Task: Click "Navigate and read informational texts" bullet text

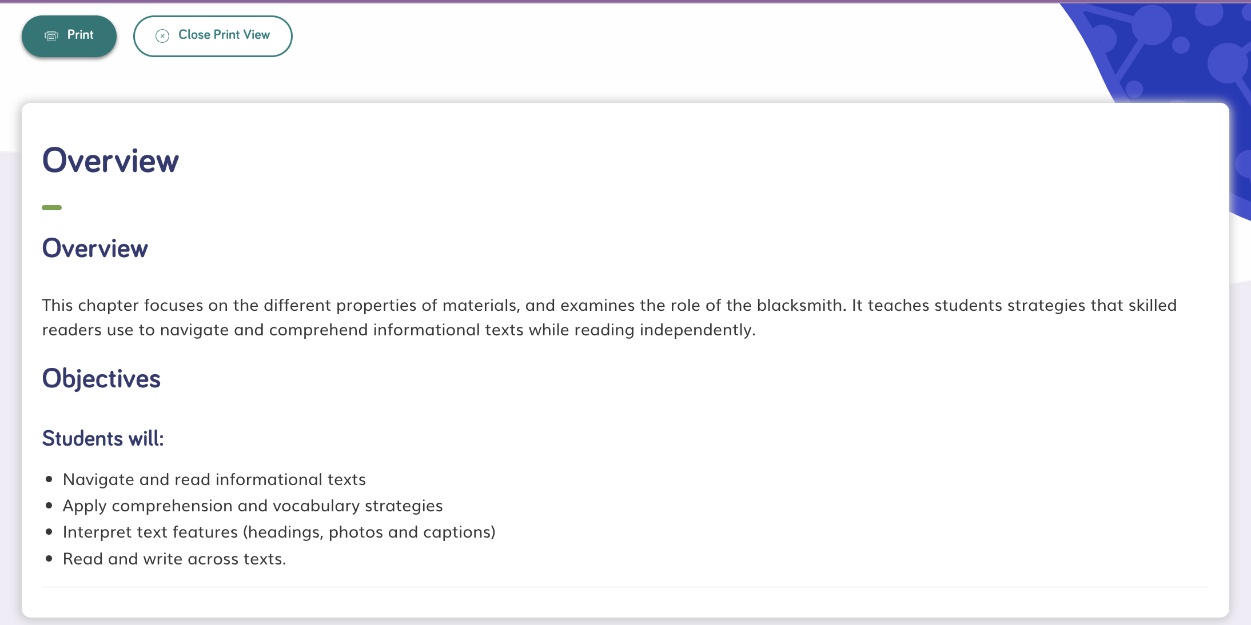Action: point(214,479)
